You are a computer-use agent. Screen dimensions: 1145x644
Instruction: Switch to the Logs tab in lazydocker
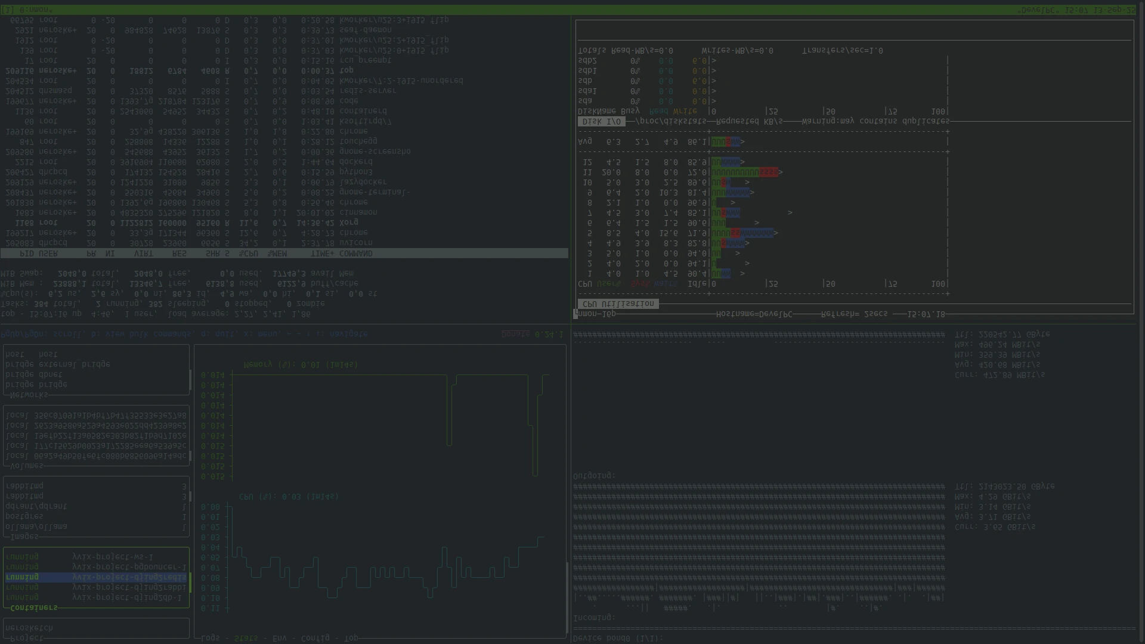(211, 637)
